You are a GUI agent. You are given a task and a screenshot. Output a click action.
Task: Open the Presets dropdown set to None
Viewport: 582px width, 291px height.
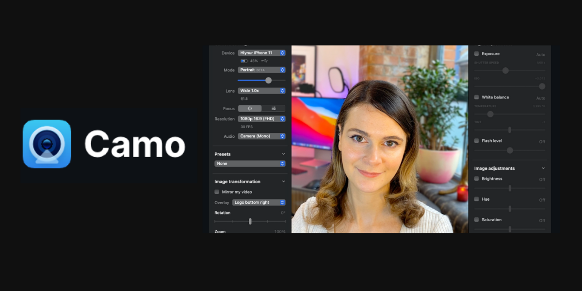point(250,163)
